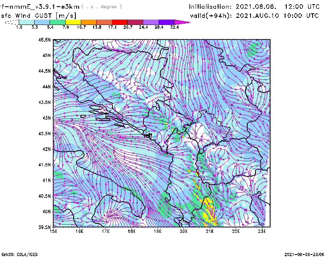Click the lavender 24.4–28.4 legend swatch

[x=151, y=22]
